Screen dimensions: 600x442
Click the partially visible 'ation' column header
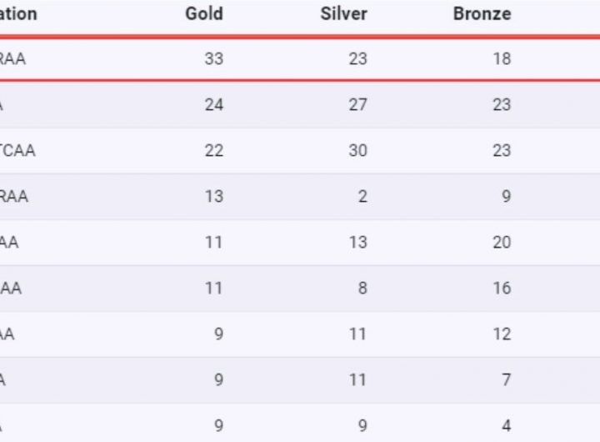18,14
